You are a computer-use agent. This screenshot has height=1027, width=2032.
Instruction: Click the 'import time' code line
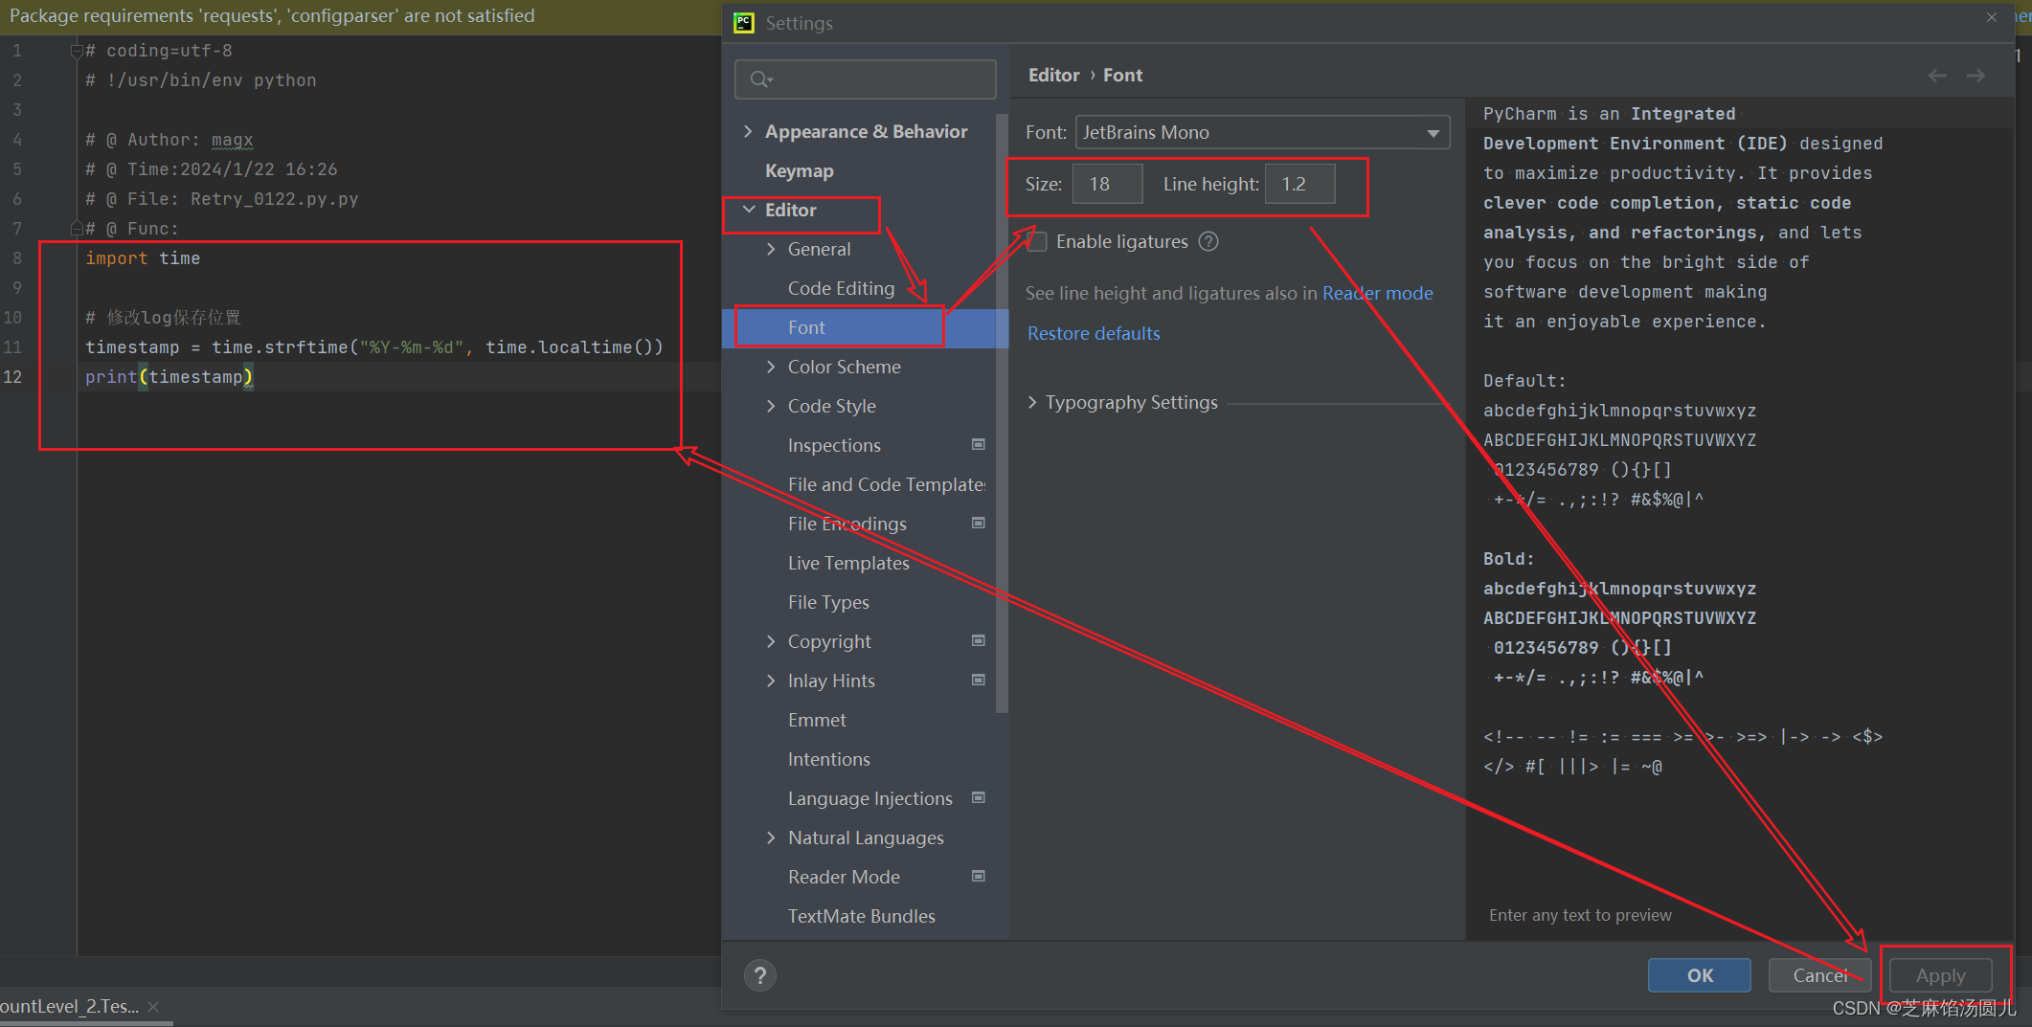143,258
